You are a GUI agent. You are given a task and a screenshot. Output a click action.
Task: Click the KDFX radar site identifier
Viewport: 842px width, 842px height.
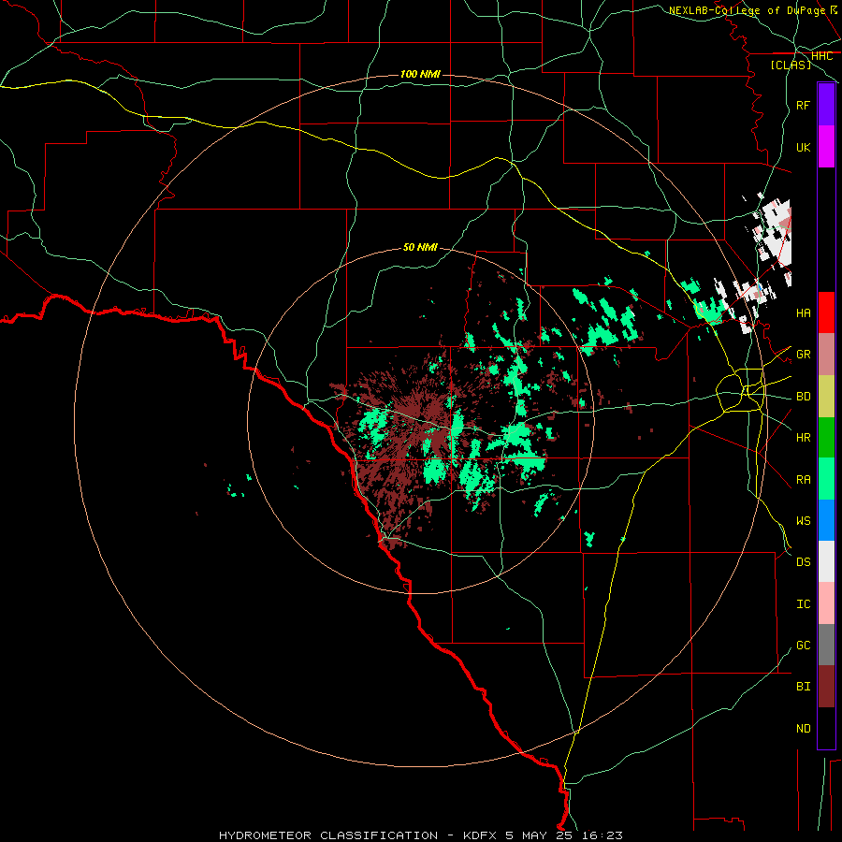tap(480, 835)
